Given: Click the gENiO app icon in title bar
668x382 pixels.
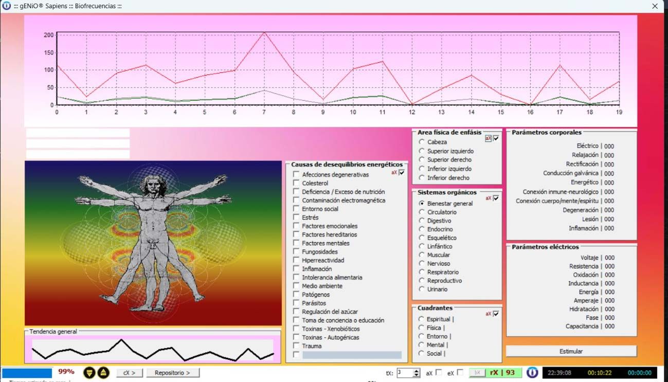Looking at the screenshot, I should coord(6,6).
